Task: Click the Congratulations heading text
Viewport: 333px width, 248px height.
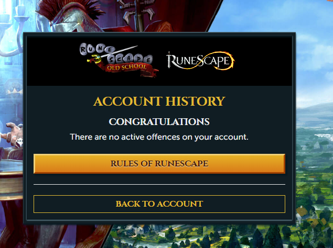Action: pos(159,122)
